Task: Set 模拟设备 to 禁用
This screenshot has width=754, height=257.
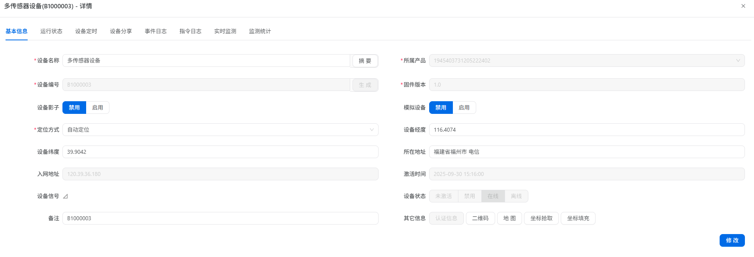Action: (x=441, y=108)
